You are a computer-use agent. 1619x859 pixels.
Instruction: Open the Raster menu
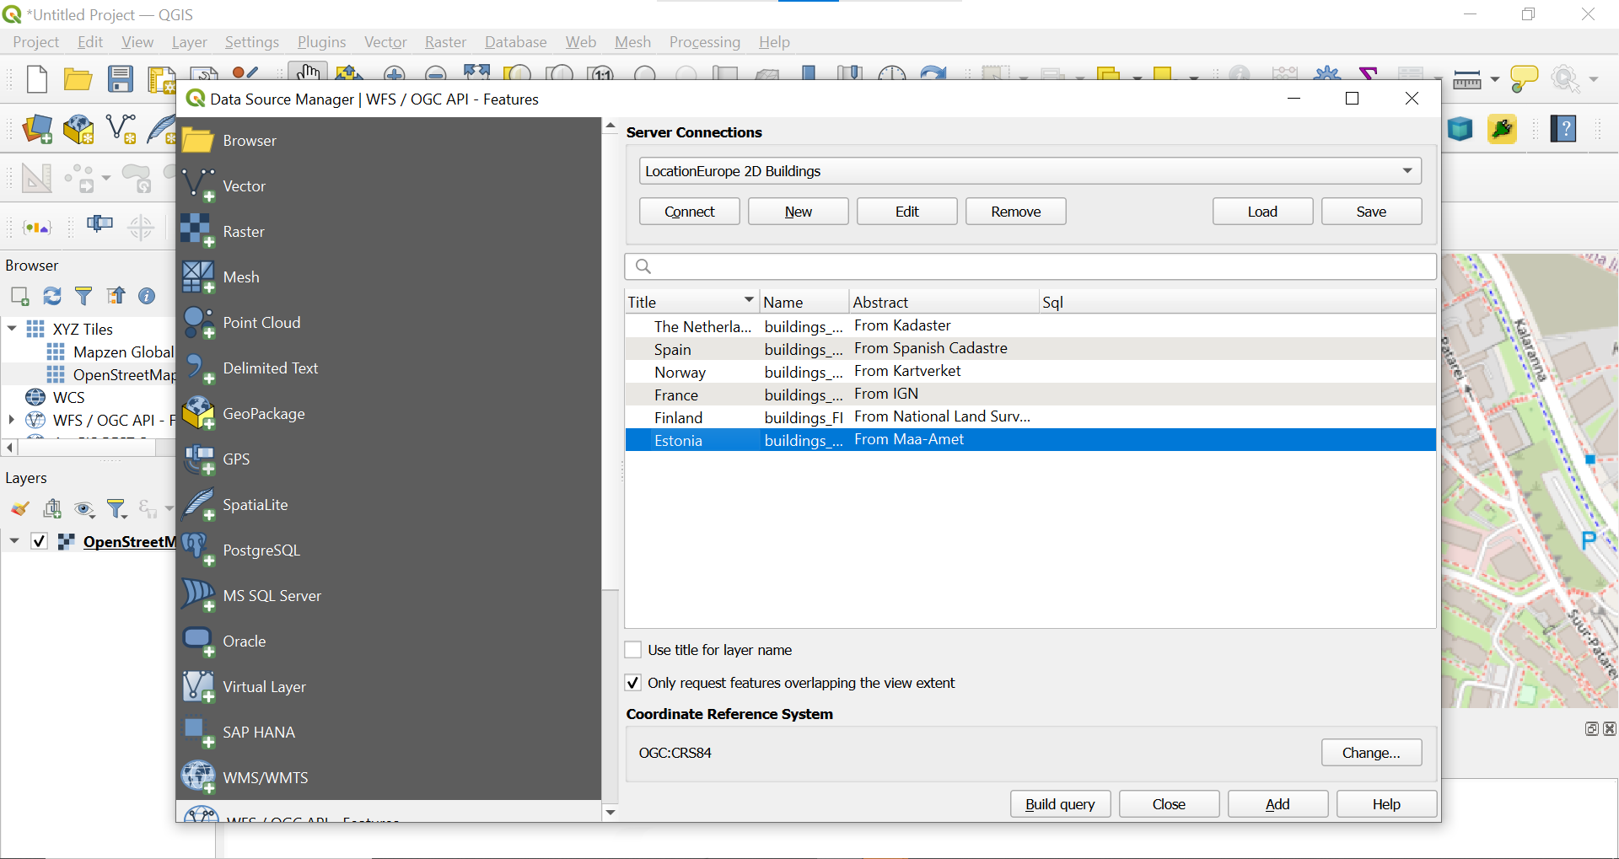point(445,42)
